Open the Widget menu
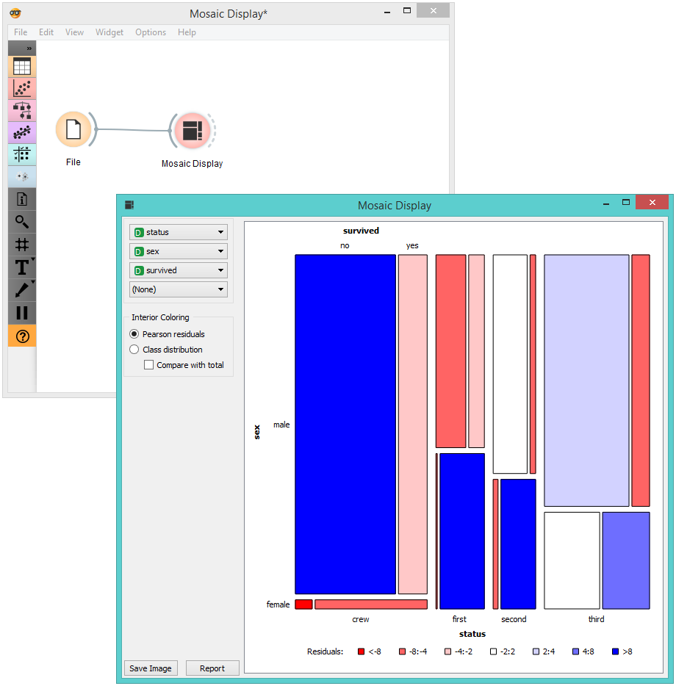The height and width of the screenshot is (686, 676). (x=109, y=32)
